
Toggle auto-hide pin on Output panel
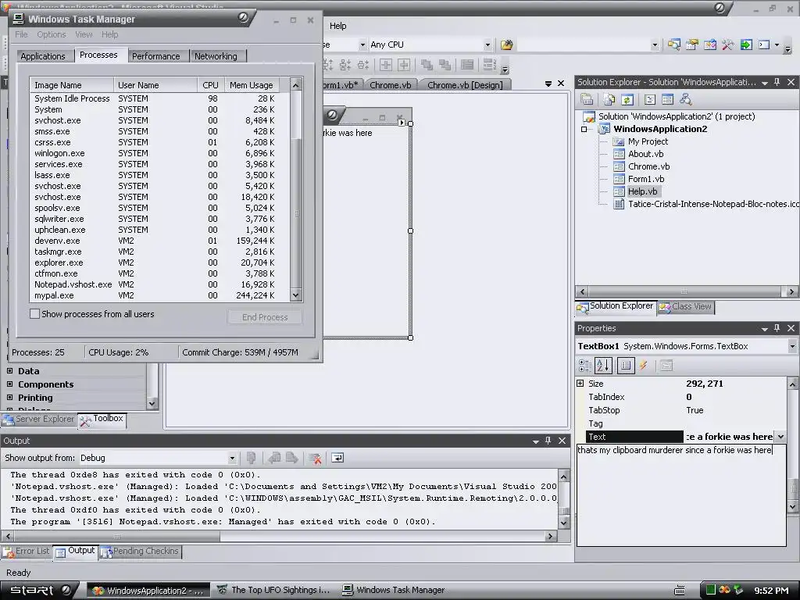tap(548, 441)
